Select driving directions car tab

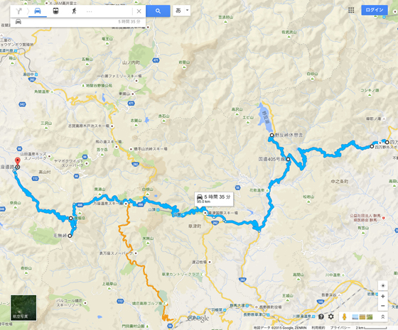[x=38, y=11]
